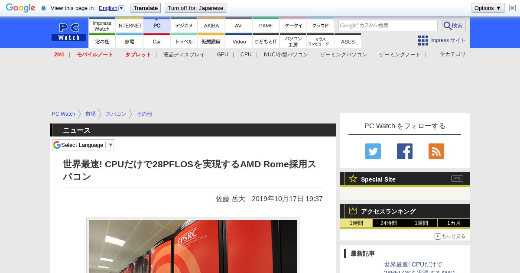This screenshot has height=273, width=520.
Task: Open the AV nav tab
Action: click(238, 25)
